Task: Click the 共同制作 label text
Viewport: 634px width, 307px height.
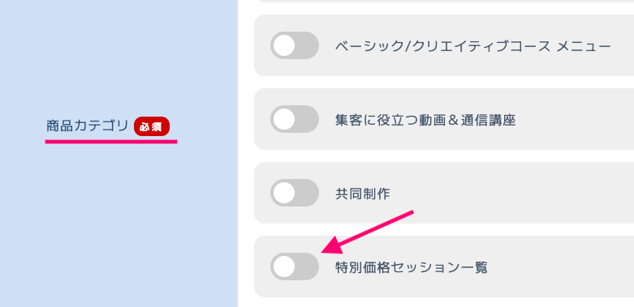Action: [362, 194]
